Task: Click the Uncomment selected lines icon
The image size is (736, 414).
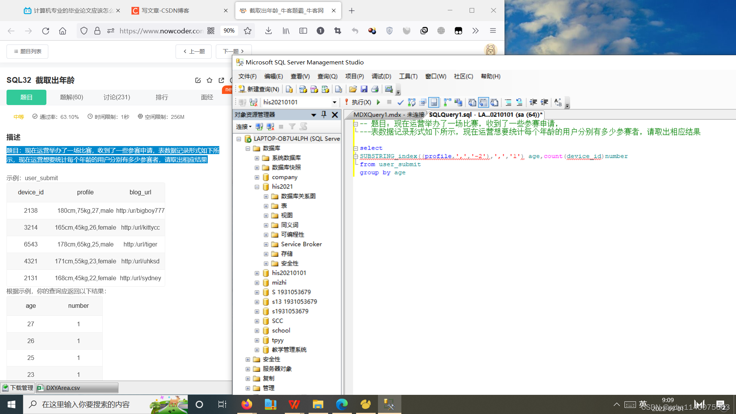Action: [x=519, y=102]
